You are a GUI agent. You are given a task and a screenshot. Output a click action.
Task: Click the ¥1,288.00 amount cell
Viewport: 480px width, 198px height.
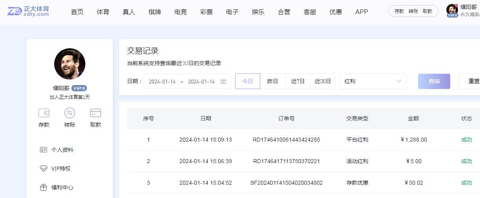[414, 140]
